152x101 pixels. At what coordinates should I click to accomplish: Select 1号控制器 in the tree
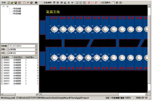(17, 9)
